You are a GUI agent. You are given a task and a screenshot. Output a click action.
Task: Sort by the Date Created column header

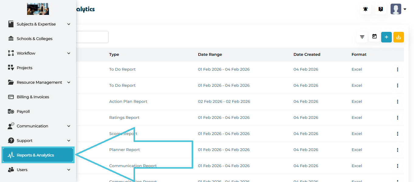(x=307, y=55)
